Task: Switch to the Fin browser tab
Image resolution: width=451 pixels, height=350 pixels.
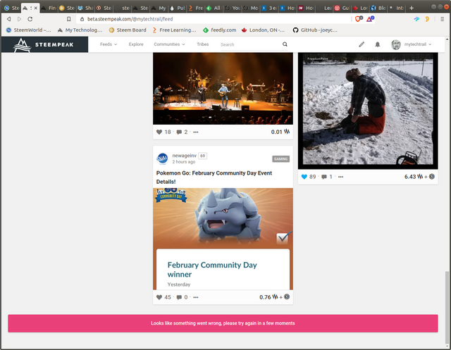Action: [49, 8]
